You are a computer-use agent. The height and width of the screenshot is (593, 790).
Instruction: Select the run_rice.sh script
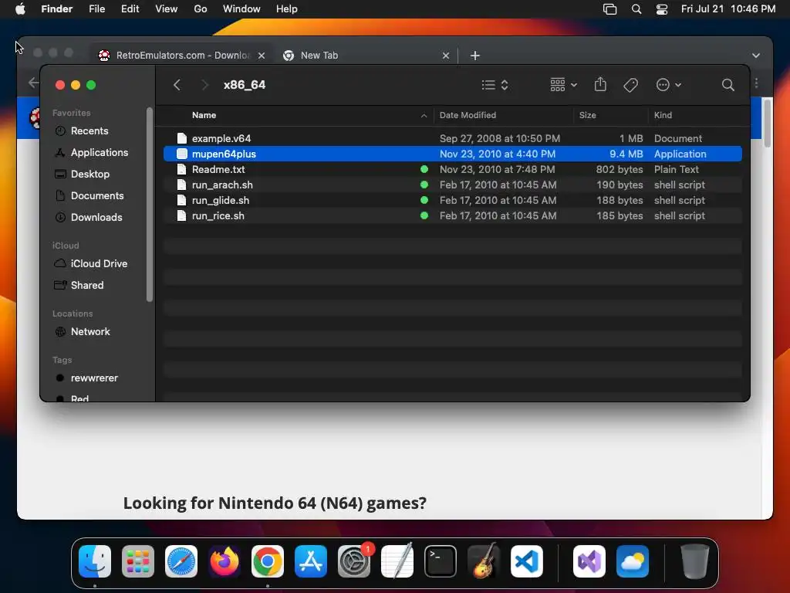(452, 216)
